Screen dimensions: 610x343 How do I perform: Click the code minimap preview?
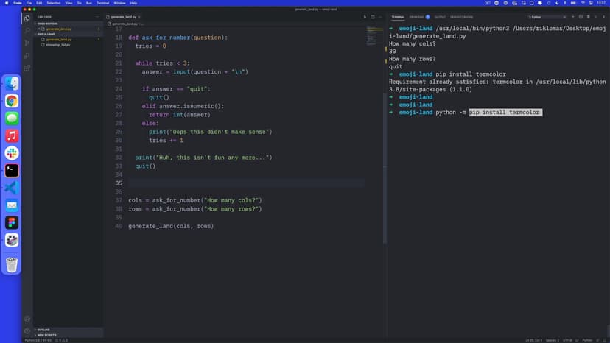tap(375, 34)
